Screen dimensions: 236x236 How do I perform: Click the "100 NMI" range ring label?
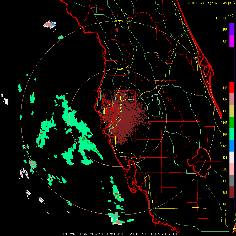pyautogui.click(x=118, y=21)
